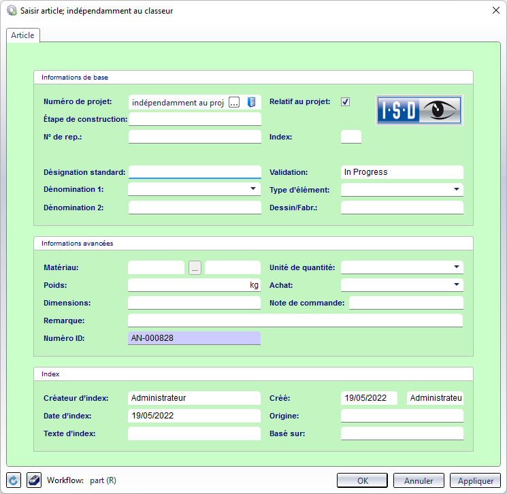Click the eraser icon beside Workflow
Screen dimensions: 507x494
(34, 480)
